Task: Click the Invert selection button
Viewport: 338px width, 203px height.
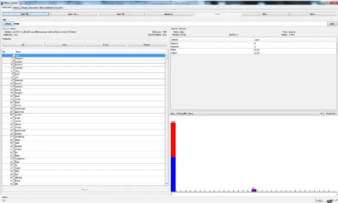Action: coord(106,45)
